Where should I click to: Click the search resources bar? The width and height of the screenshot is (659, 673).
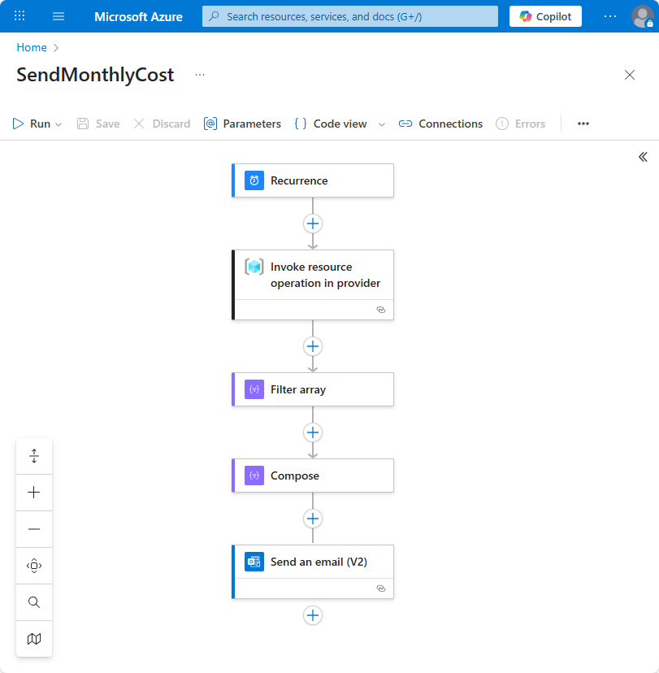349,16
